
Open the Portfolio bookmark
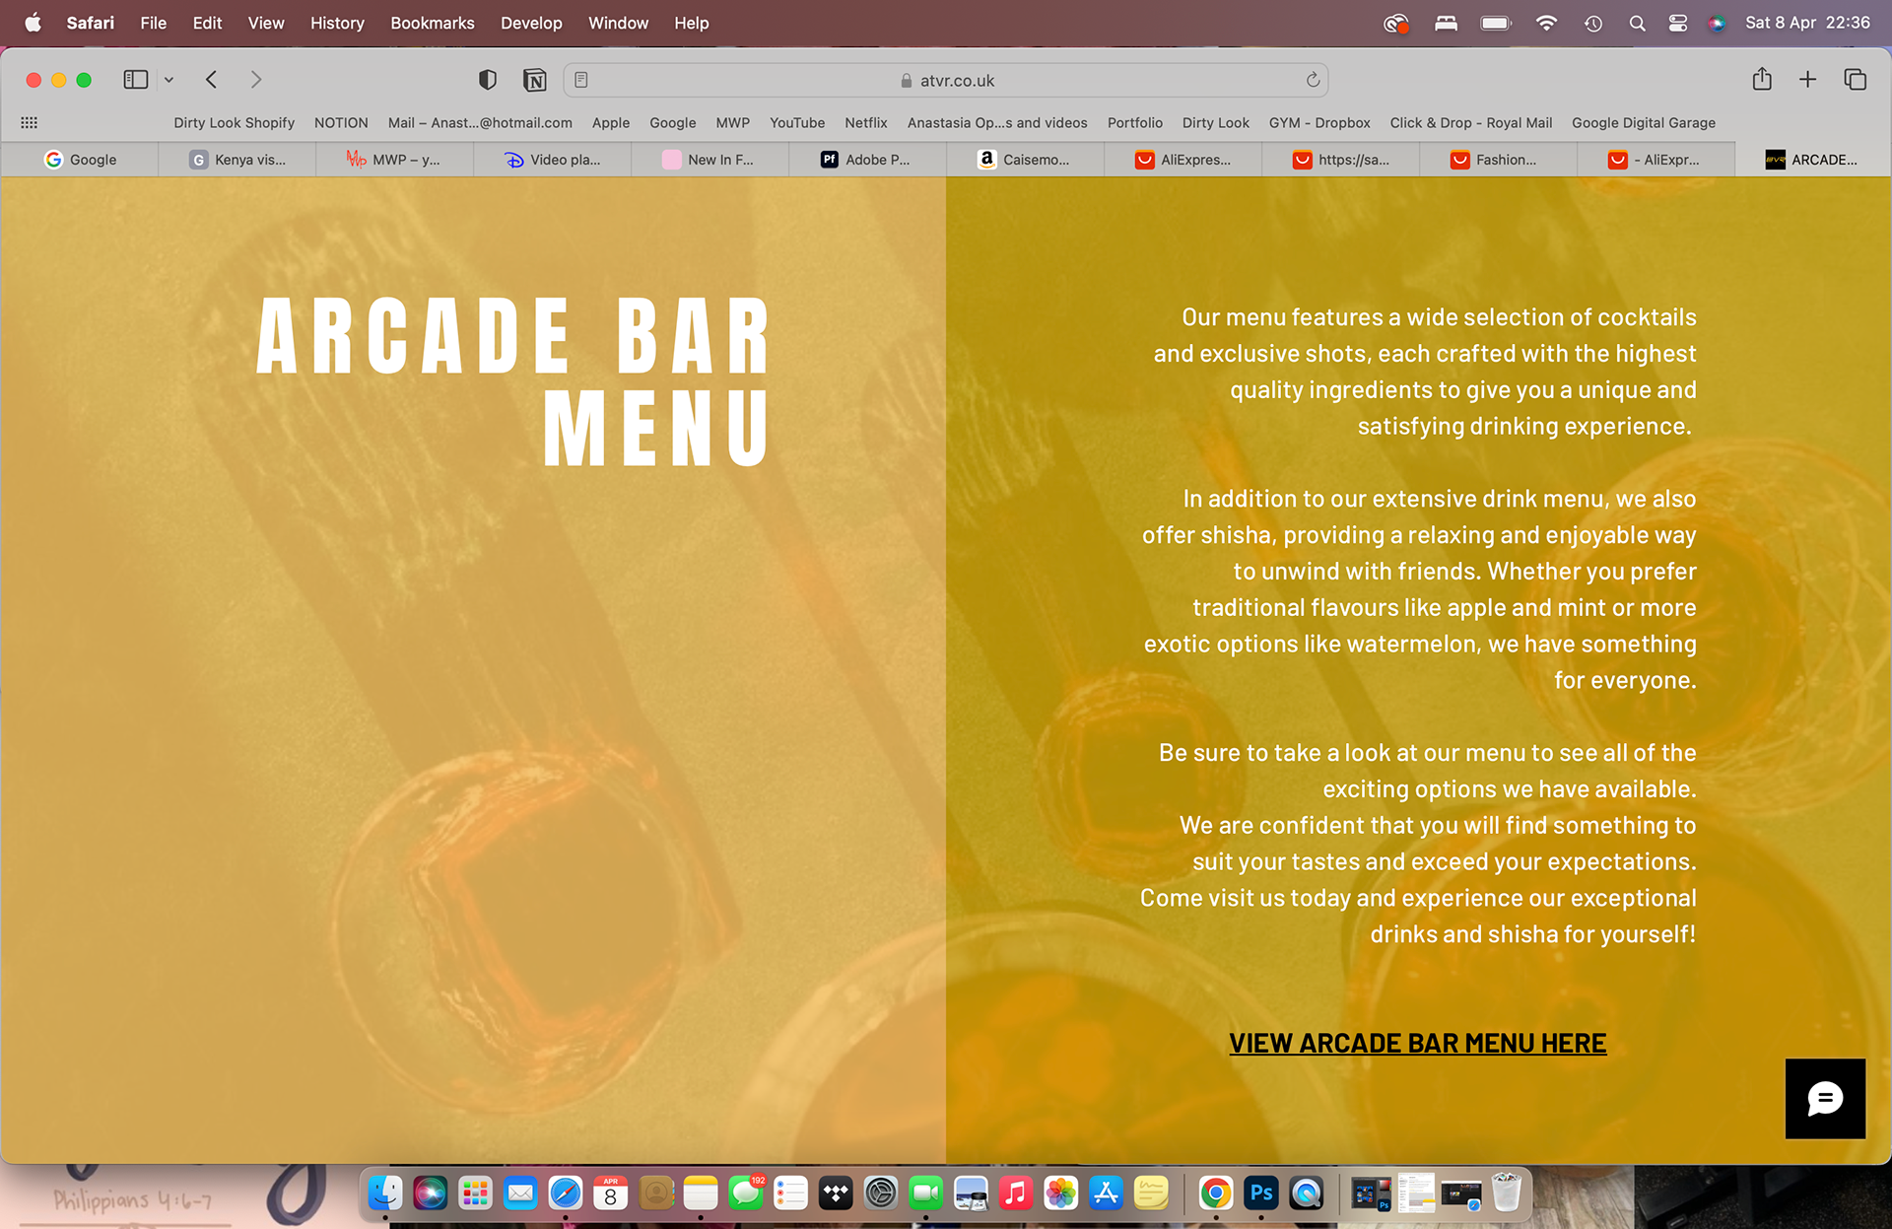coord(1135,123)
